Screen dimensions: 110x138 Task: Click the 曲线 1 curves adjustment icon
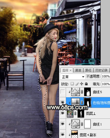pyautogui.click(x=75, y=124)
